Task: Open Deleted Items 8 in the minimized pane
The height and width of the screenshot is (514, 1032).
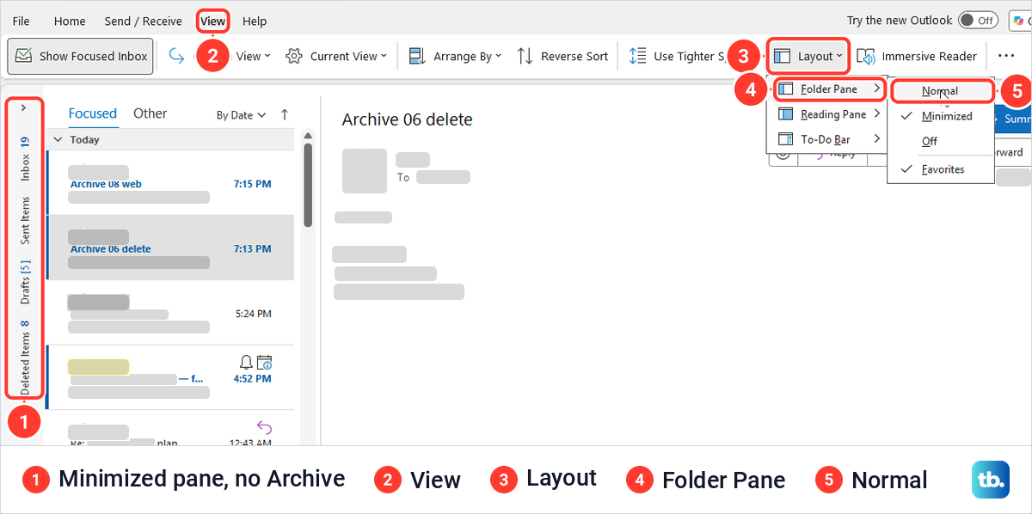Action: pyautogui.click(x=25, y=357)
